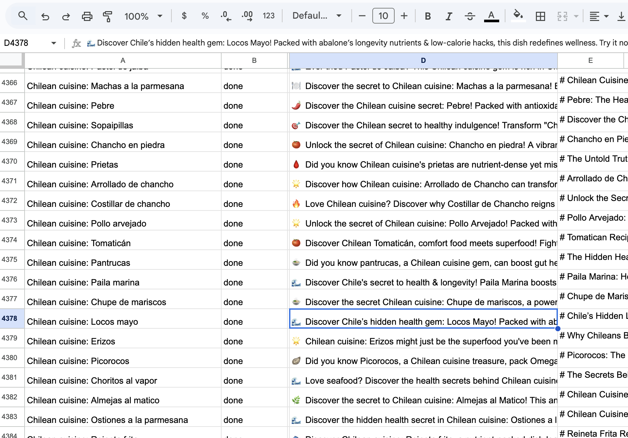
Task: Open the print dialog
Action: pos(87,16)
